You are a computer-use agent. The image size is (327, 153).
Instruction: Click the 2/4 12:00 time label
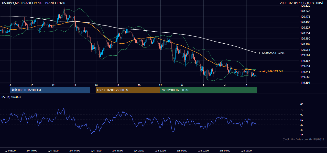53,150
